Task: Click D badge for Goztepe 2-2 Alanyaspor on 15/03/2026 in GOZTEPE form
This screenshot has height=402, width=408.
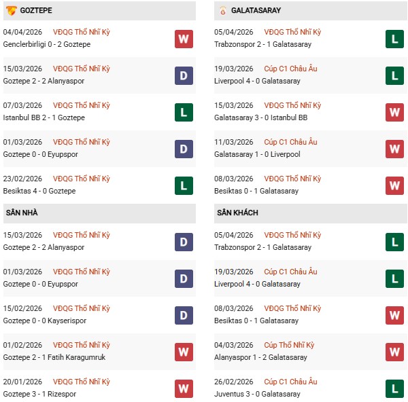Action: click(184, 75)
